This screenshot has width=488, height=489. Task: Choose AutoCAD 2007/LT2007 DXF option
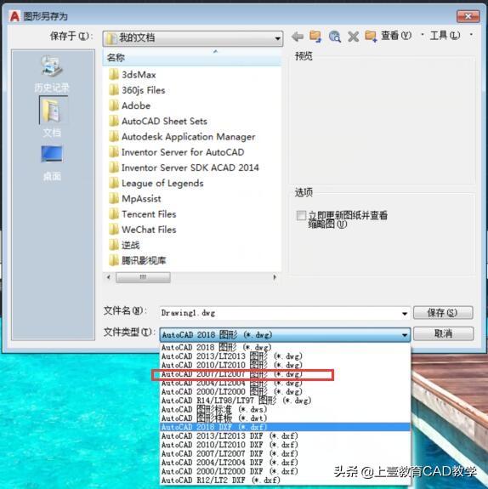pyautogui.click(x=285, y=453)
